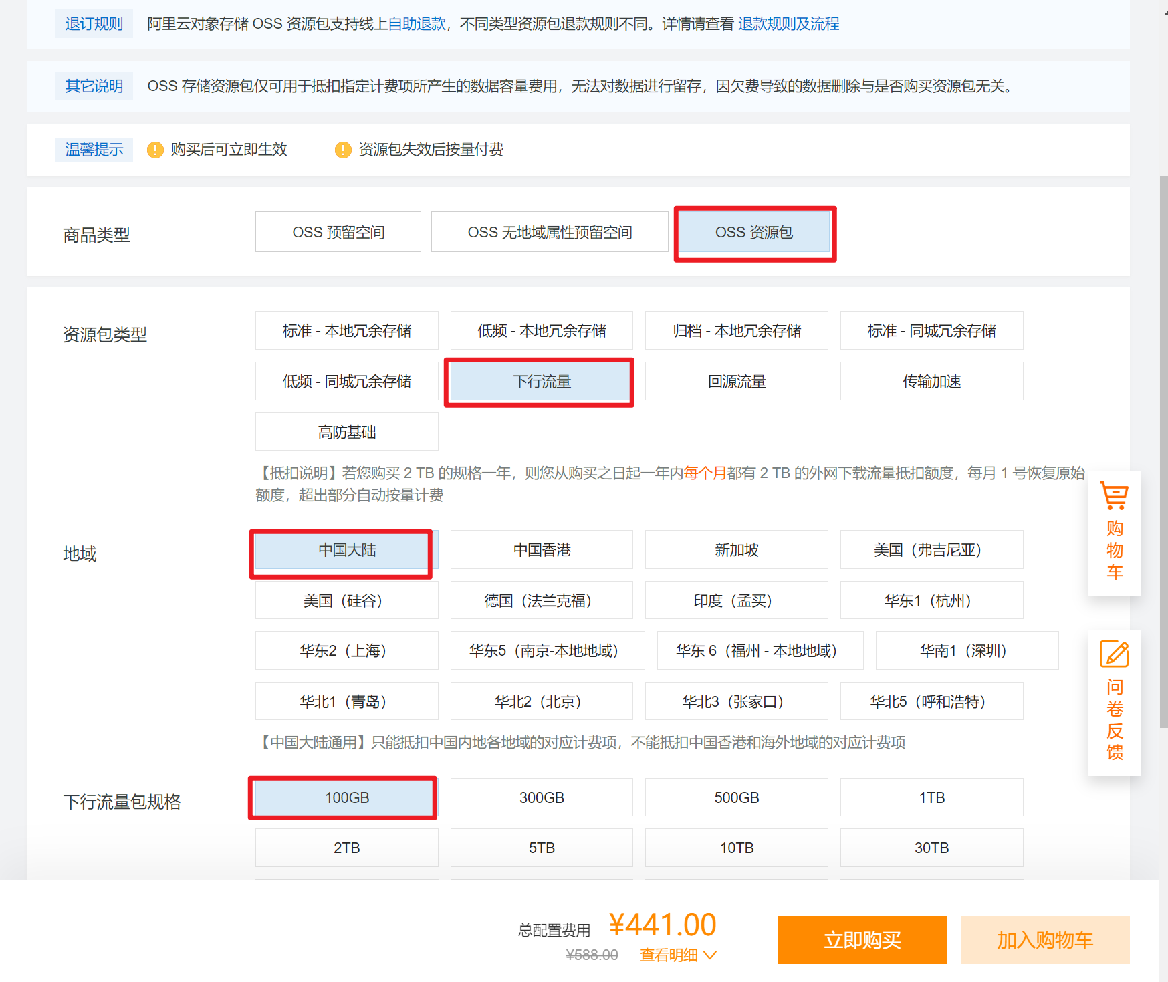Choose 标准 - 同城冗余存储 package type

coord(932,330)
